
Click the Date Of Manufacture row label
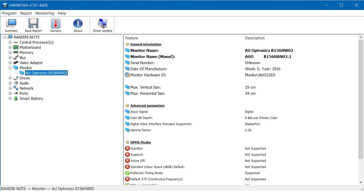149,69
